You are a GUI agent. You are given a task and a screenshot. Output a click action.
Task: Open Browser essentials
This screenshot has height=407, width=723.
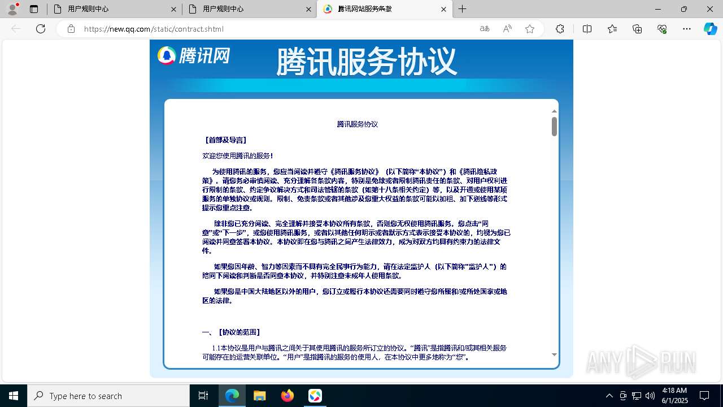[x=662, y=29]
